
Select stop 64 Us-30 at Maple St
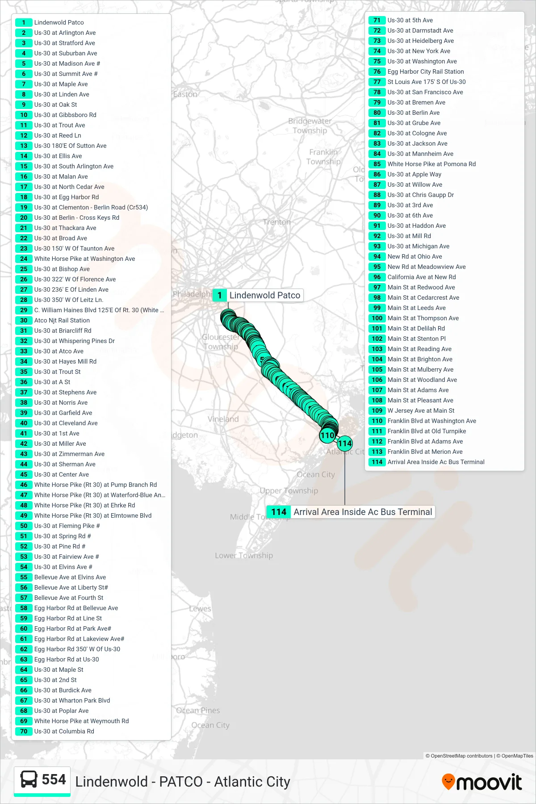click(50, 670)
